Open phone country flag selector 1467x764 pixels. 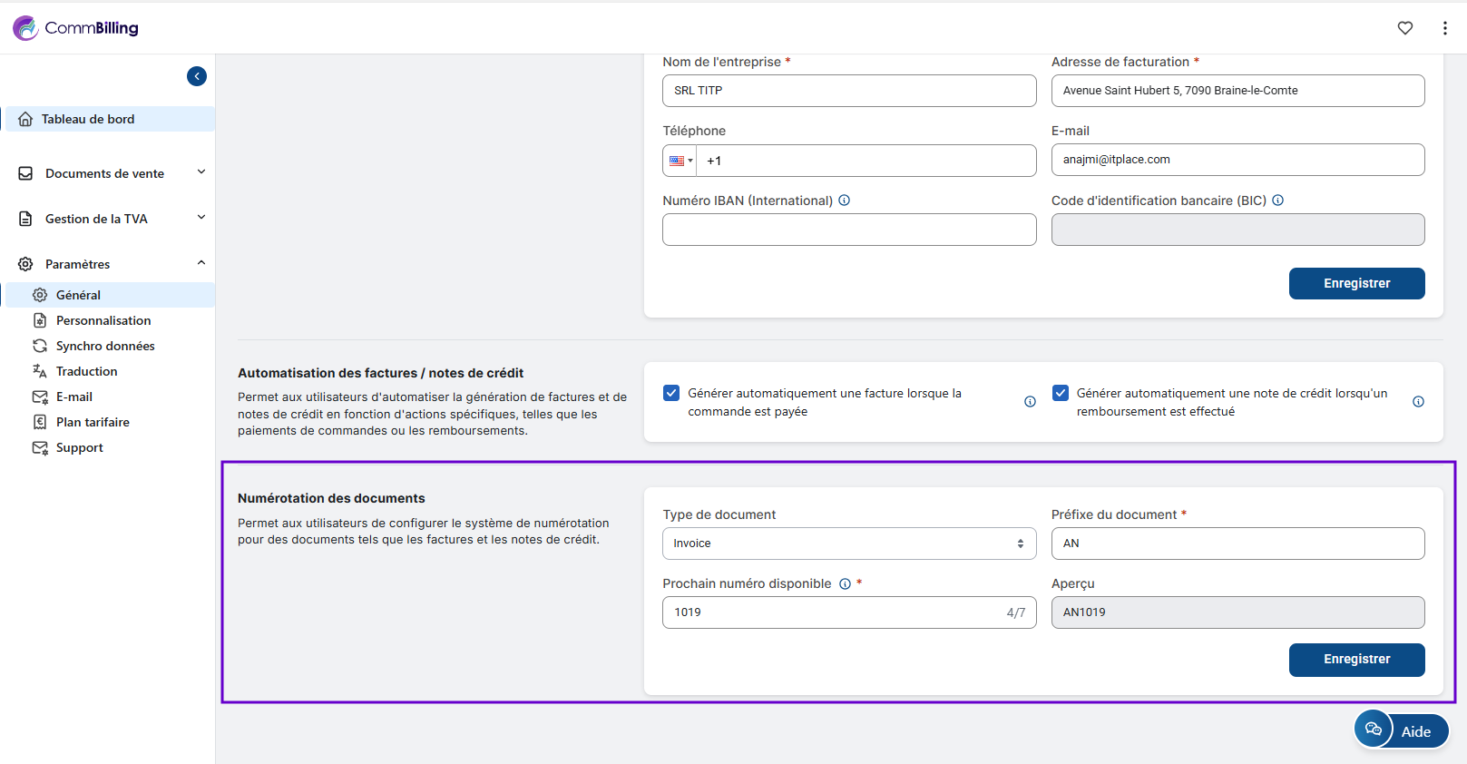pos(680,162)
